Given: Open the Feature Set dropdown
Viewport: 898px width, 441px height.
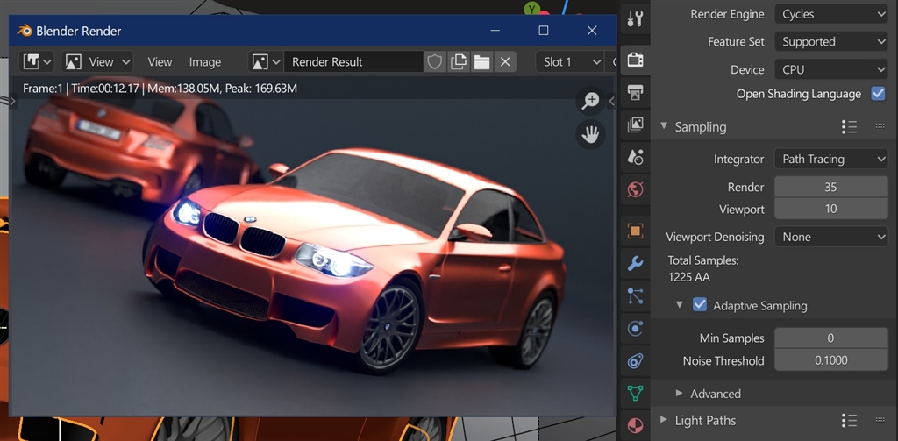Looking at the screenshot, I should pyautogui.click(x=831, y=42).
